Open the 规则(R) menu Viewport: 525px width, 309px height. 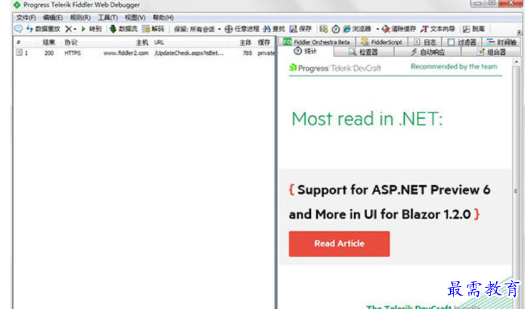tap(80, 17)
